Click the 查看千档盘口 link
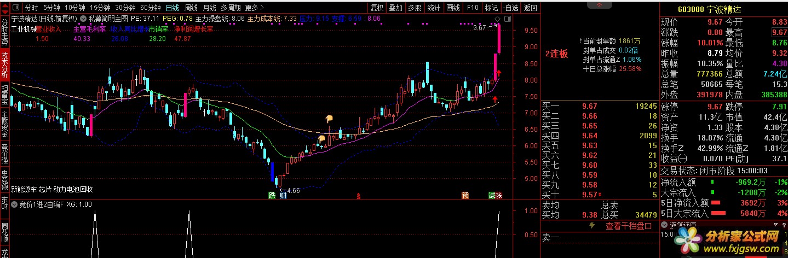788x258 pixels. pyautogui.click(x=628, y=225)
